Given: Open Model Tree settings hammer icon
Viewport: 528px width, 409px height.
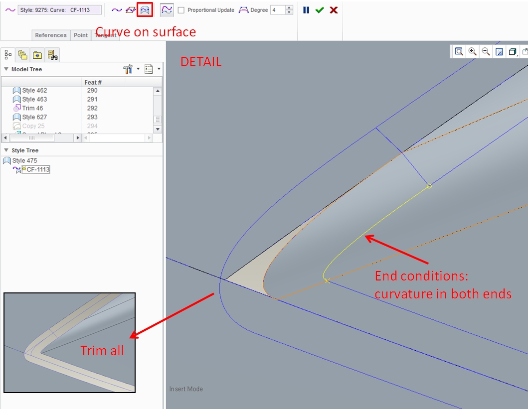Looking at the screenshot, I should pyautogui.click(x=128, y=69).
